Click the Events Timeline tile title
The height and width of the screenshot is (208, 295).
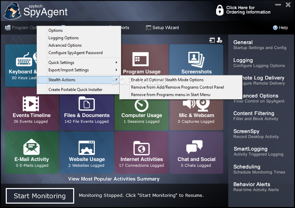point(31,115)
